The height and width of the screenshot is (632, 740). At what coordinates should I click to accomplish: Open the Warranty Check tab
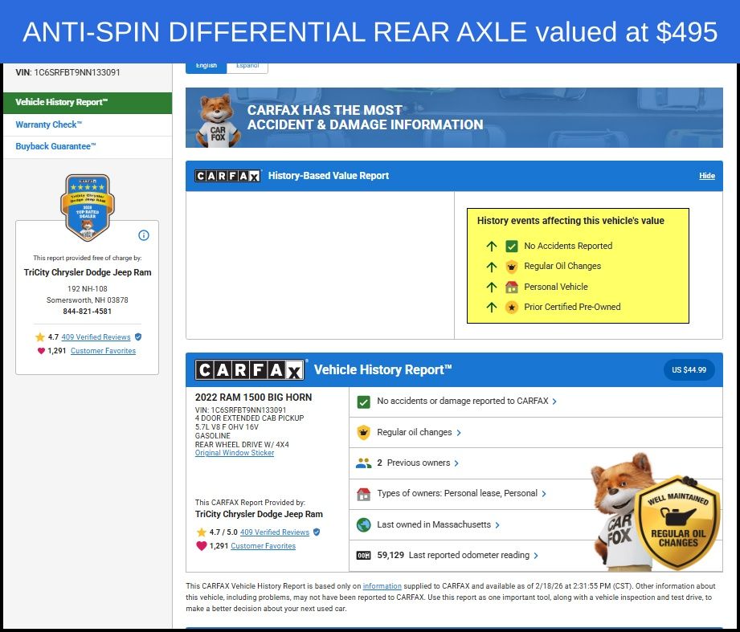pyautogui.click(x=49, y=124)
